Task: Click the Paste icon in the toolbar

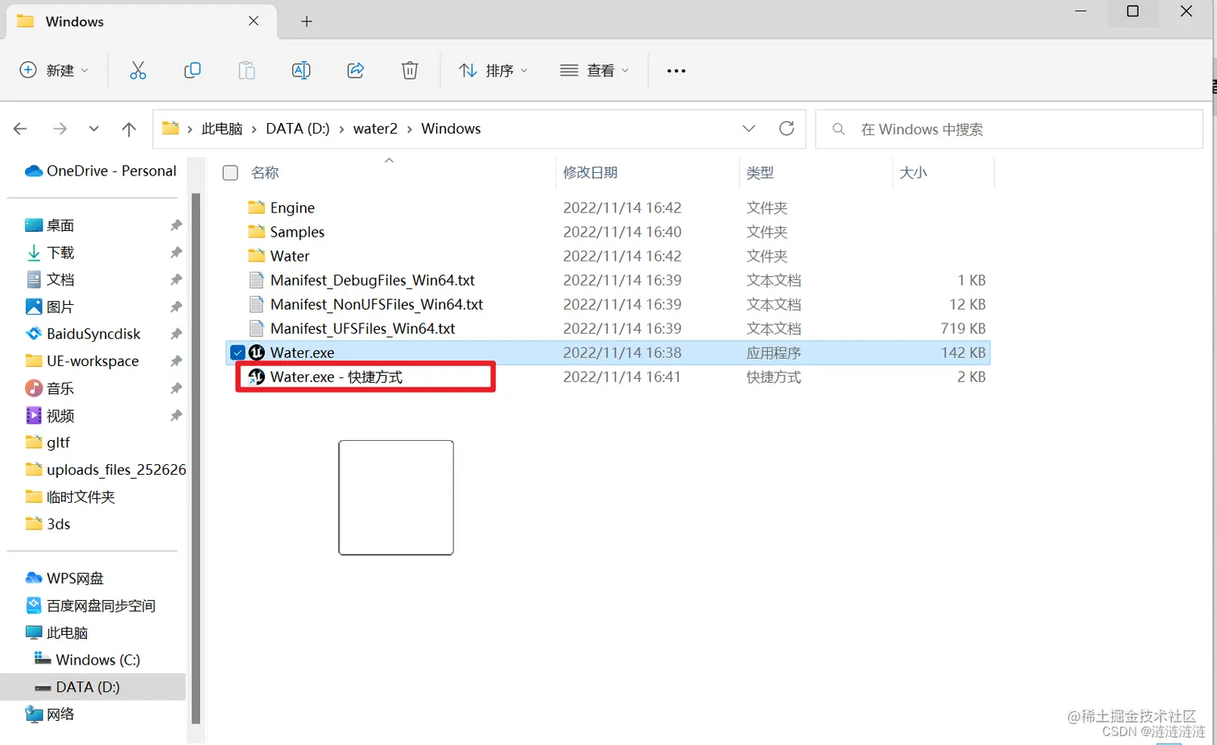Action: pyautogui.click(x=246, y=70)
